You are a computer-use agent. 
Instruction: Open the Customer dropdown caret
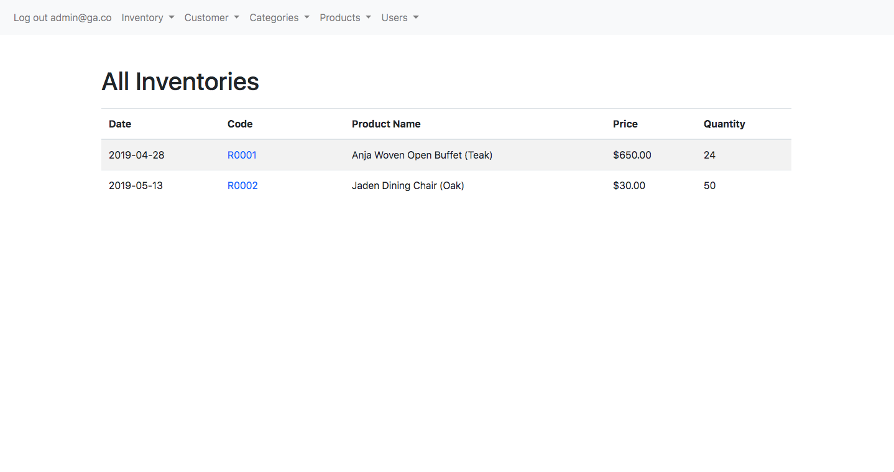[237, 17]
